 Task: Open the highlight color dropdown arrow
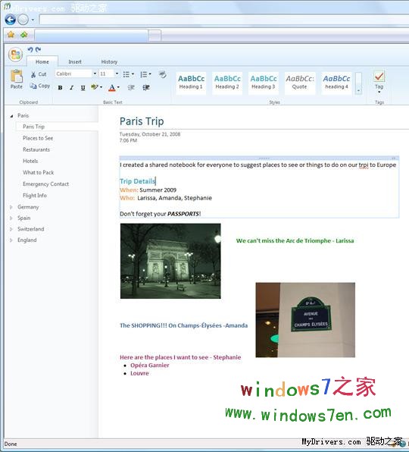coord(101,87)
